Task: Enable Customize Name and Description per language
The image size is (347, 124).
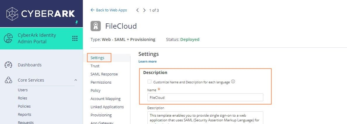Action: pyautogui.click(x=150, y=82)
